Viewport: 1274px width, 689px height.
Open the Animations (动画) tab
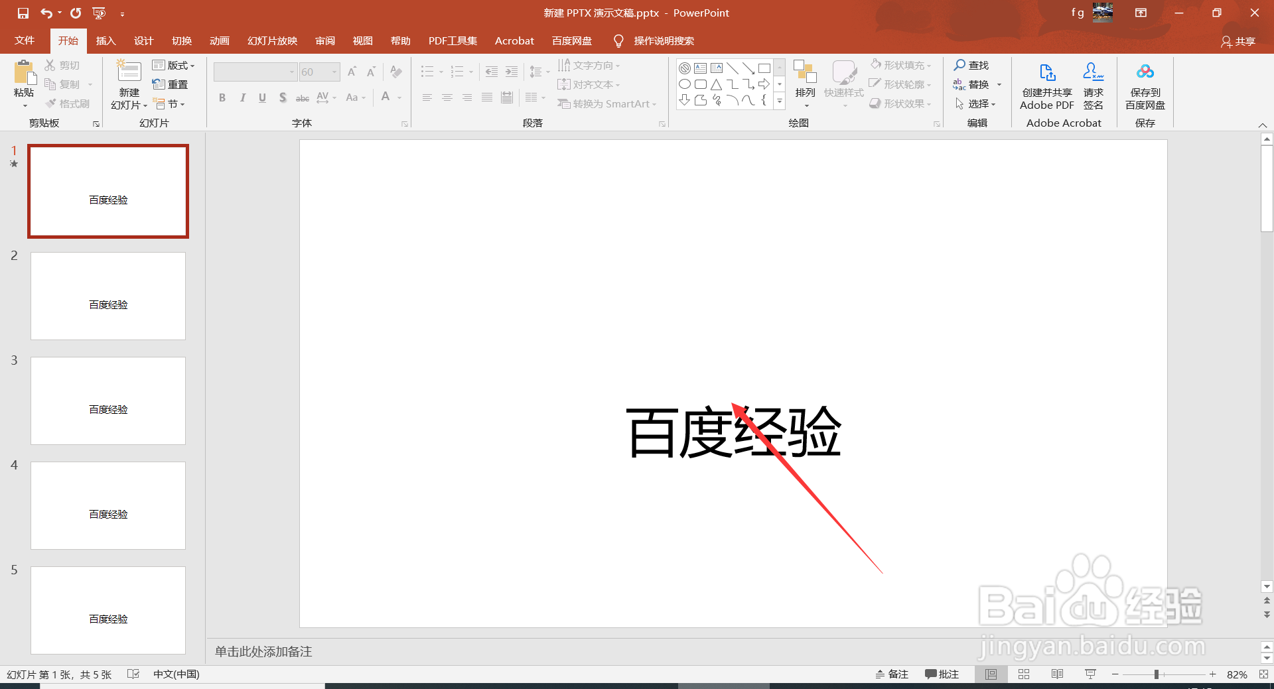220,40
